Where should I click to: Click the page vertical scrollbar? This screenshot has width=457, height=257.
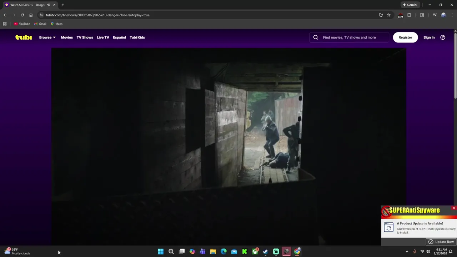point(455,66)
